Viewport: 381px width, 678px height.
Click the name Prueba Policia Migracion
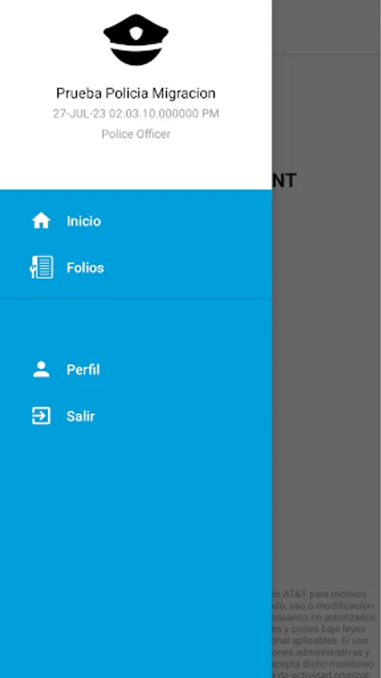[136, 93]
